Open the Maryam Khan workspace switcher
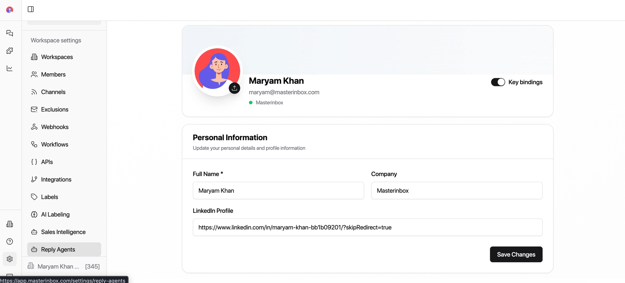 point(64,267)
